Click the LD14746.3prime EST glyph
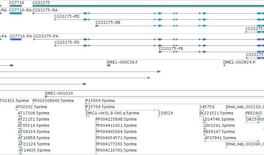 (204, 122)
